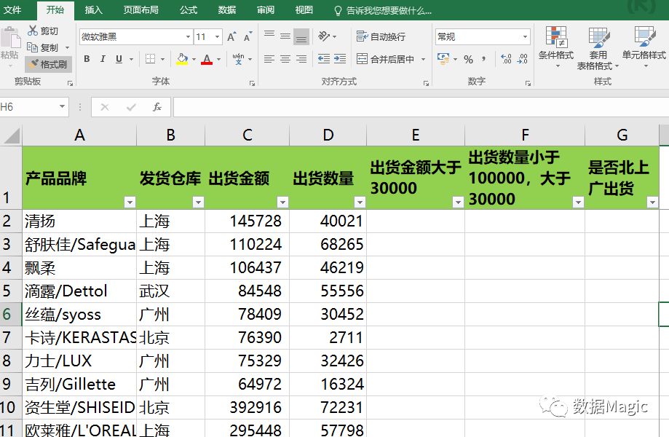
Task: Select cell containing 392916
Action: point(247,408)
